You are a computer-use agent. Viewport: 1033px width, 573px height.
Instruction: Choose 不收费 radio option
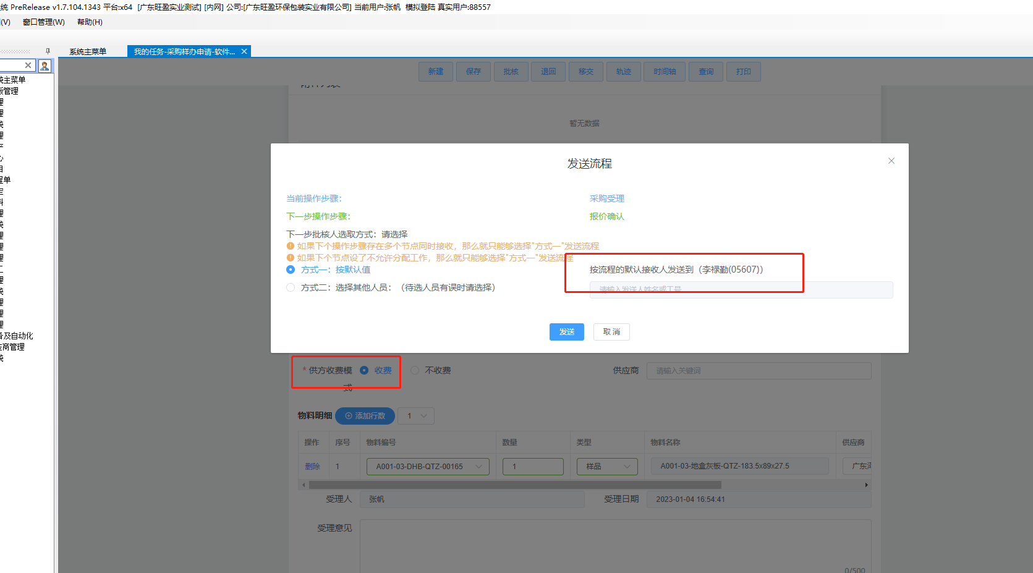pyautogui.click(x=415, y=370)
